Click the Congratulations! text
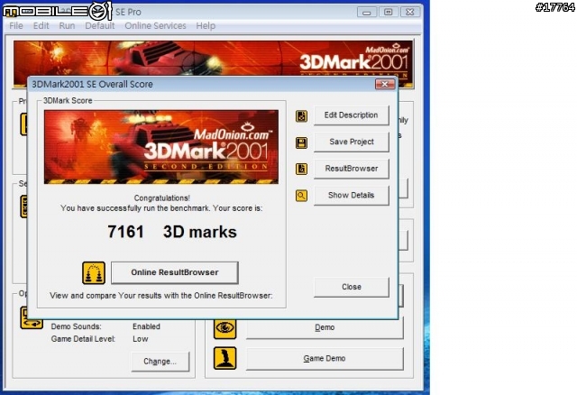The image size is (577, 395). [162, 198]
